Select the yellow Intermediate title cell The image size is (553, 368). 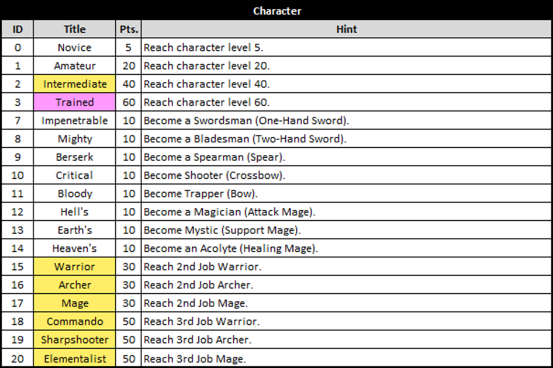[74, 84]
